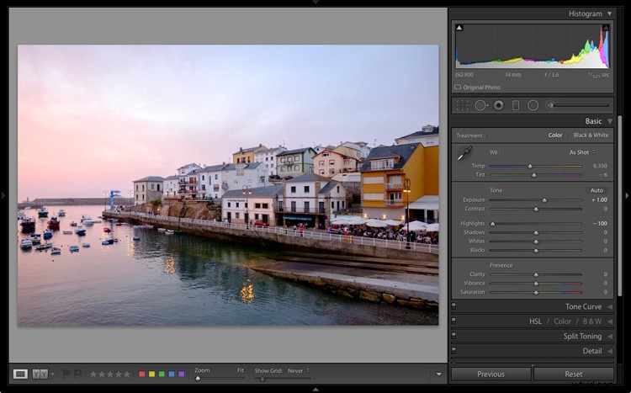Collapse the right panel group arrow

[x=627, y=196]
